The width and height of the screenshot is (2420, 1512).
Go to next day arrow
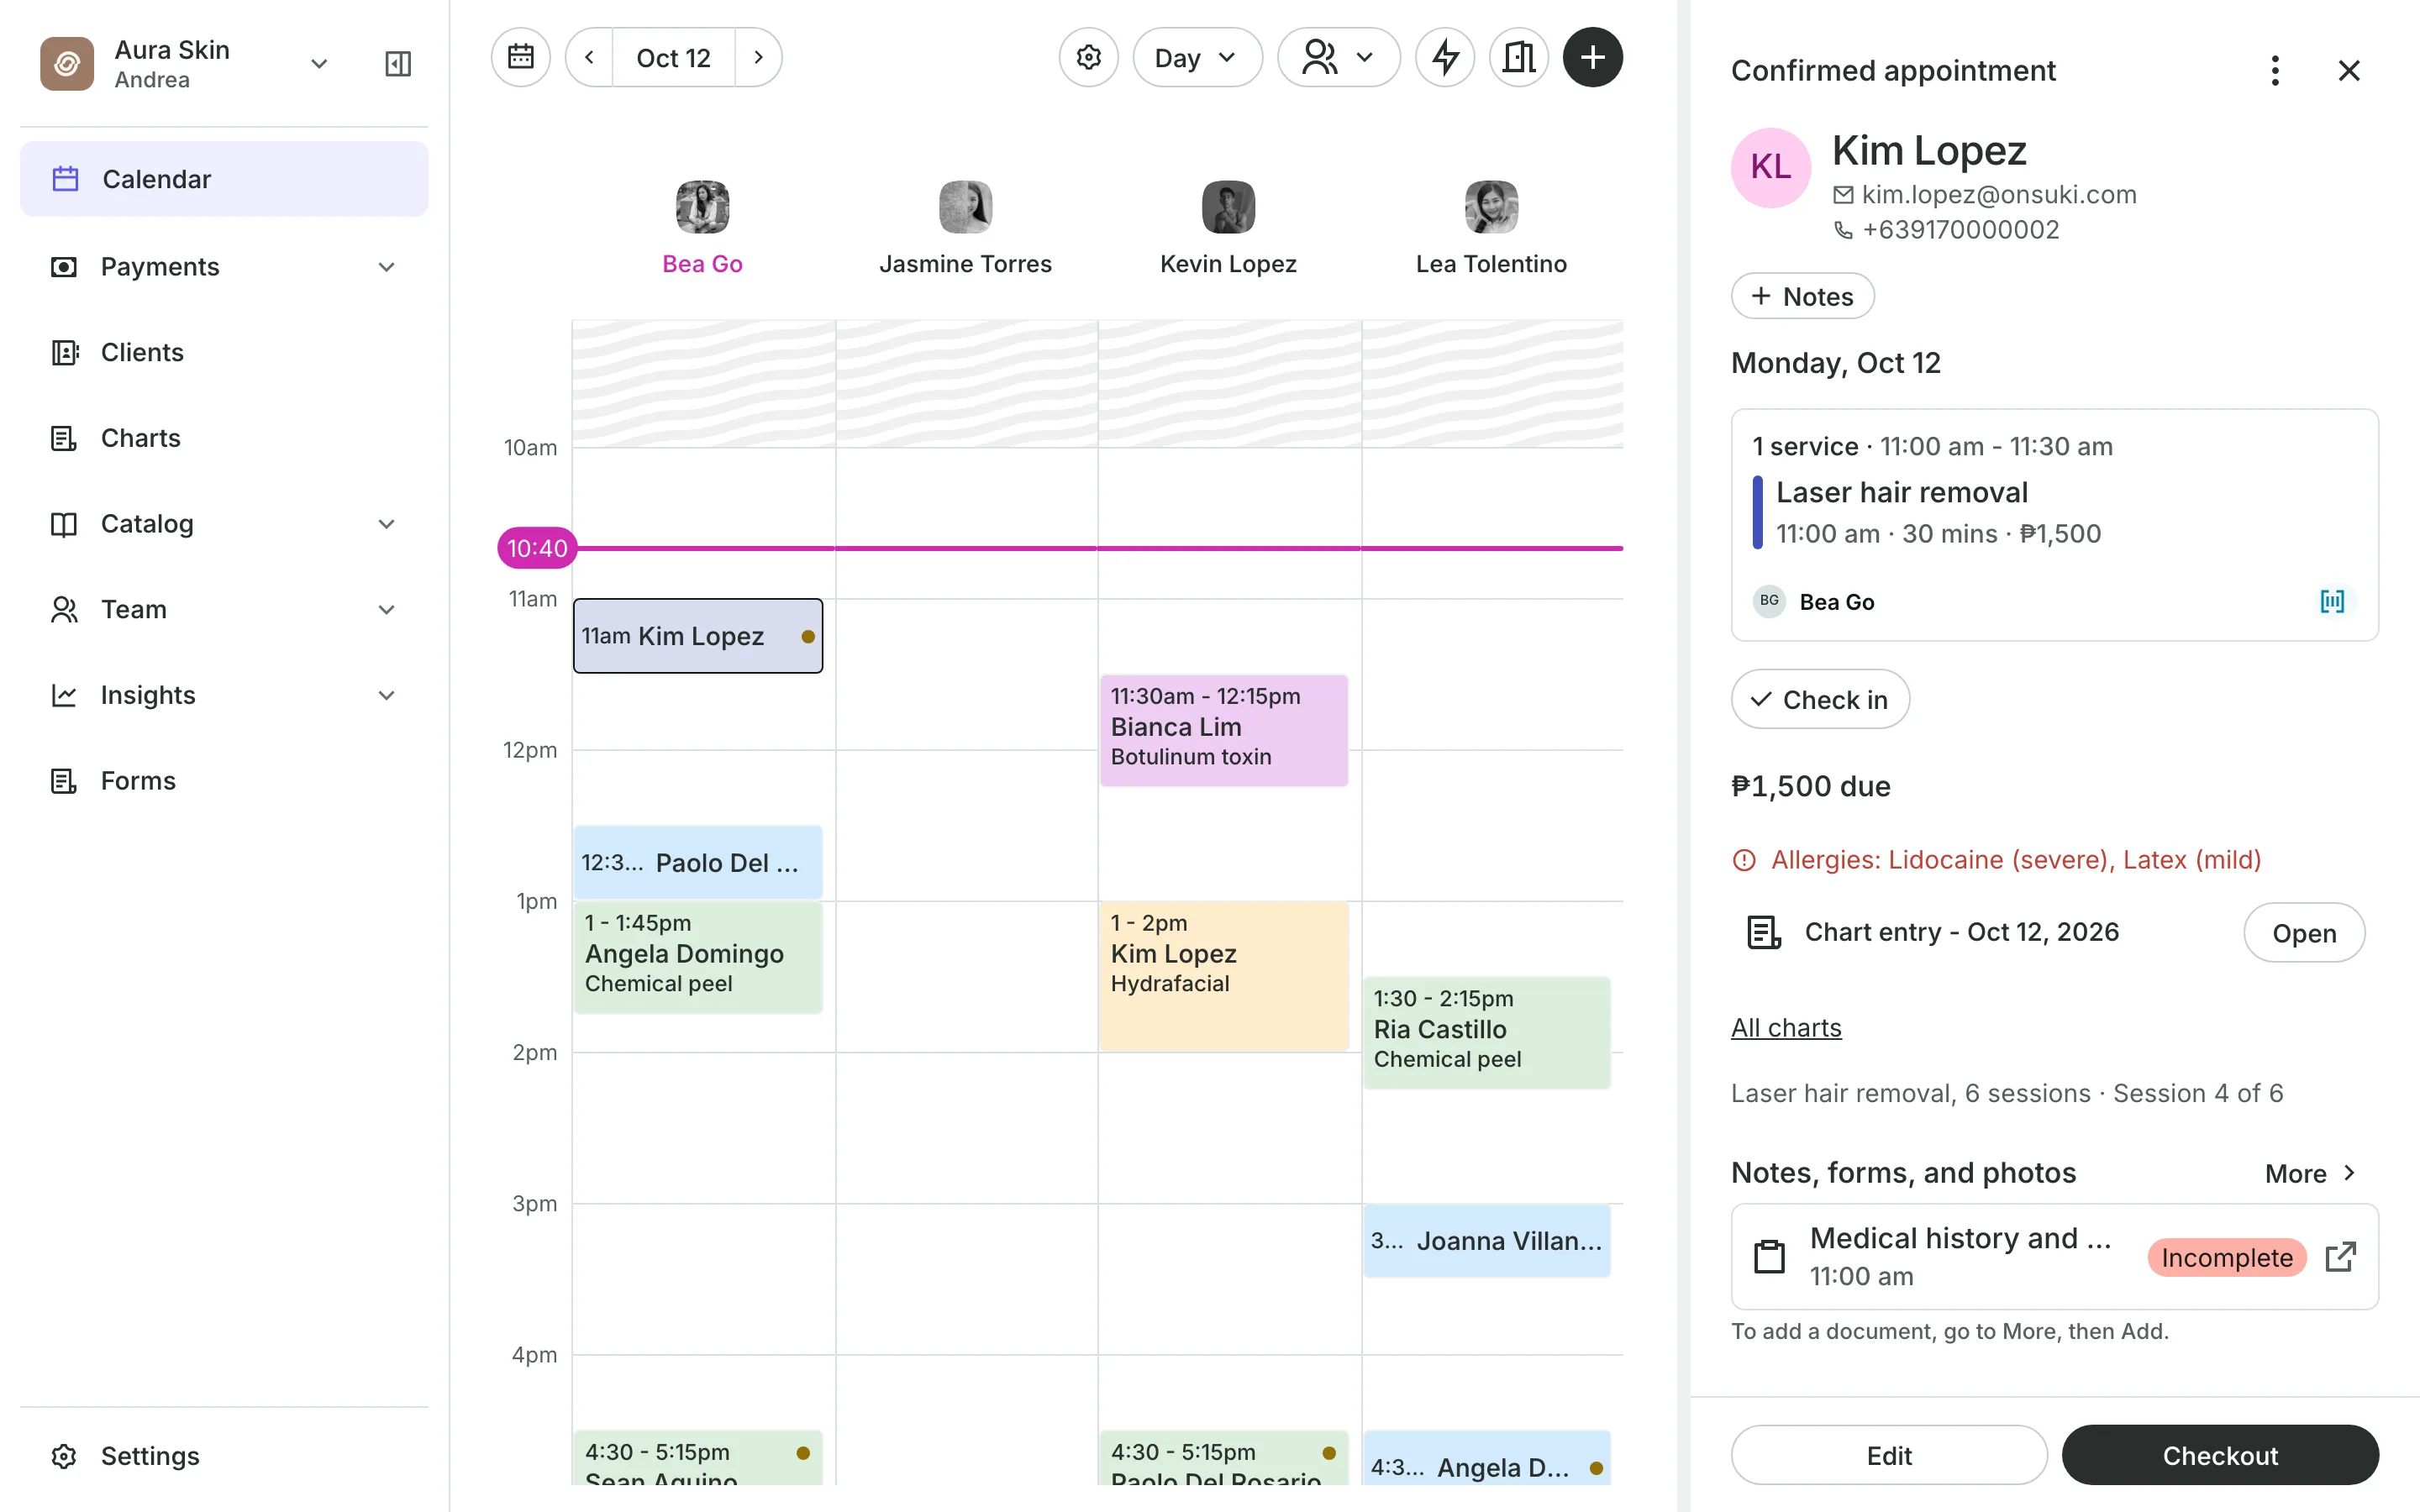(758, 57)
